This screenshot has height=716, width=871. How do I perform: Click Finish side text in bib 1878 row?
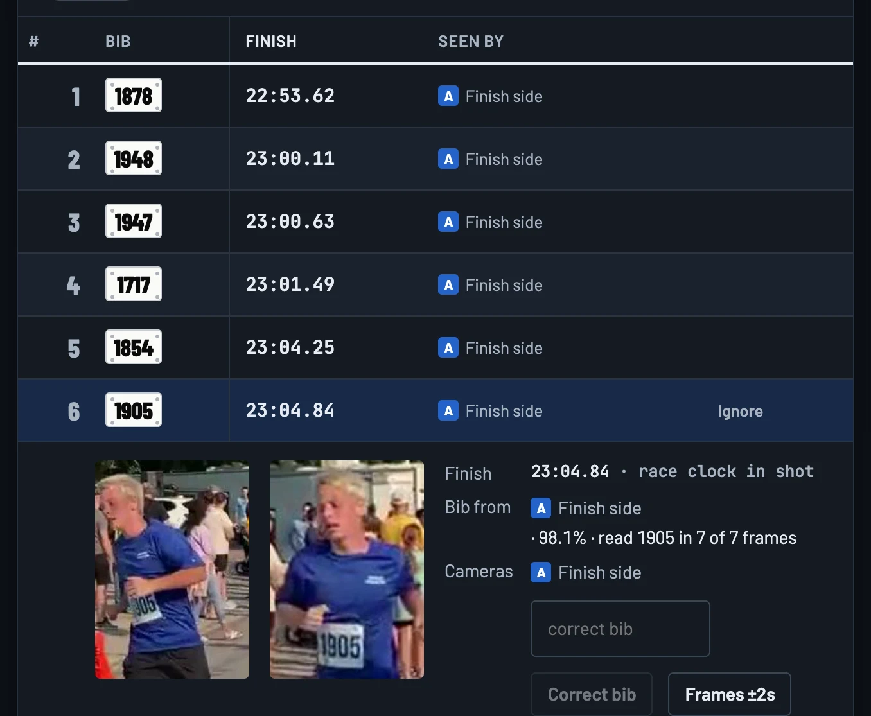[504, 96]
